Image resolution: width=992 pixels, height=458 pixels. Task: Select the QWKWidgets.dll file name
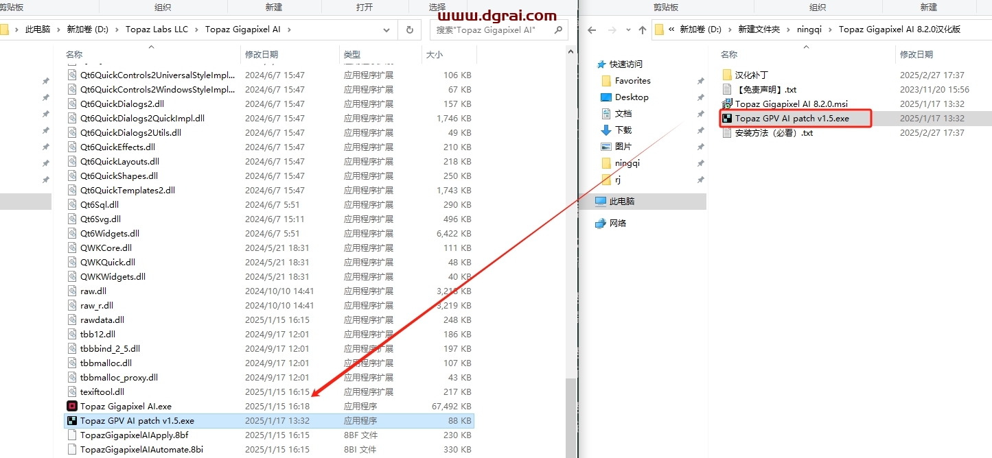[x=113, y=277]
